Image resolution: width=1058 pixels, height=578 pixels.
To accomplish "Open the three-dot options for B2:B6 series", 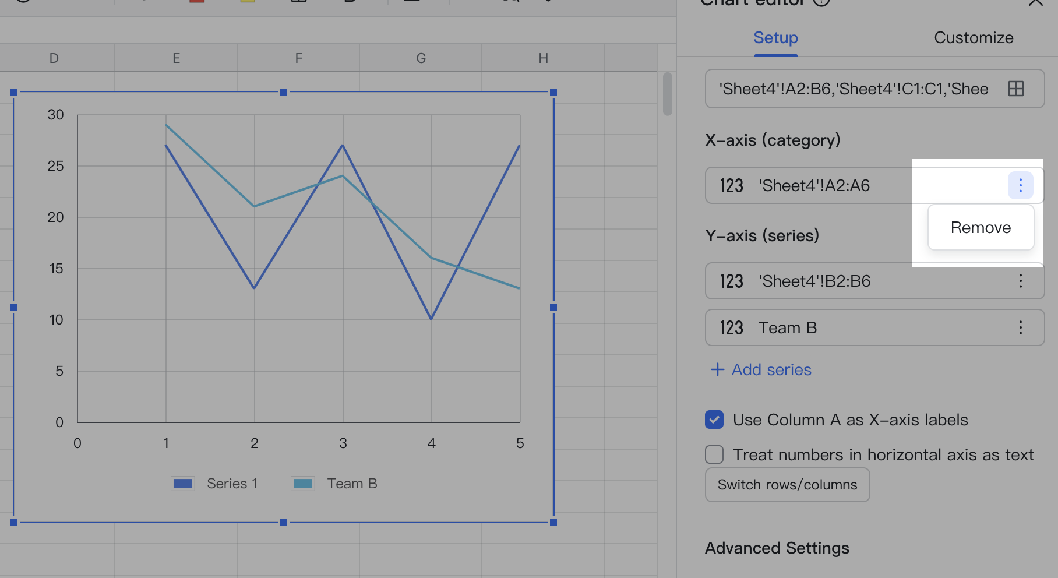I will tap(1021, 281).
